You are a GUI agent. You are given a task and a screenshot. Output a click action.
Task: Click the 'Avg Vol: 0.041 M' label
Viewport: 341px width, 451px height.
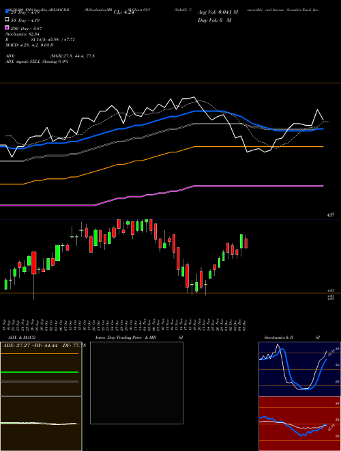click(x=218, y=12)
